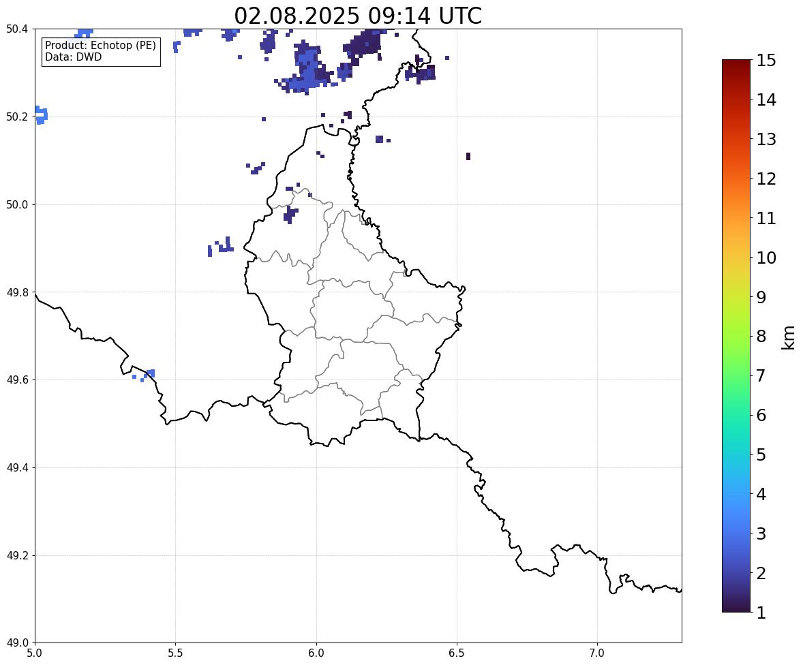Select the longitude tick label 5.5

pos(176,653)
